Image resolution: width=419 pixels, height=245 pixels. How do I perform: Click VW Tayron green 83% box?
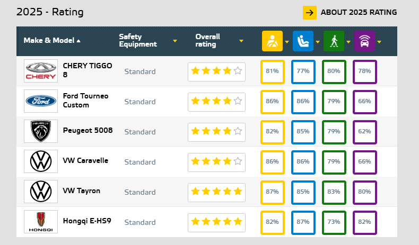click(334, 192)
